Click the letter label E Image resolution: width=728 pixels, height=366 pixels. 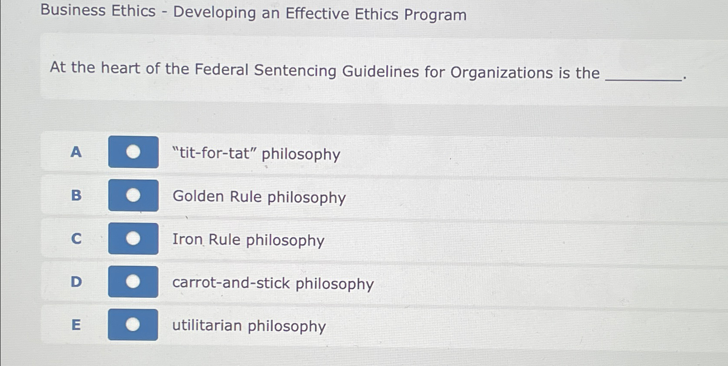pyautogui.click(x=77, y=325)
